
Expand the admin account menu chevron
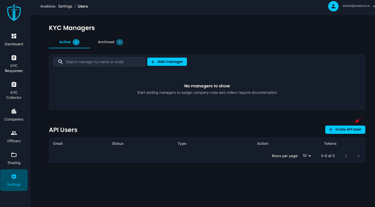pos(374,7)
